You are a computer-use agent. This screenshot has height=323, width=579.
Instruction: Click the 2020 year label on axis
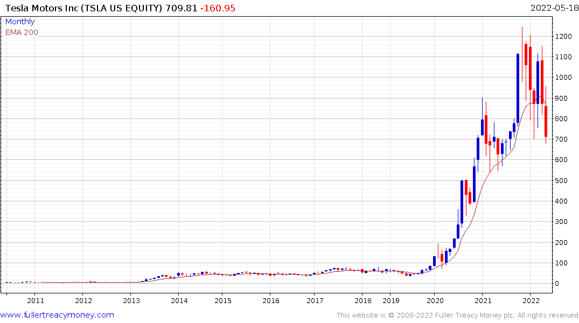[435, 300]
